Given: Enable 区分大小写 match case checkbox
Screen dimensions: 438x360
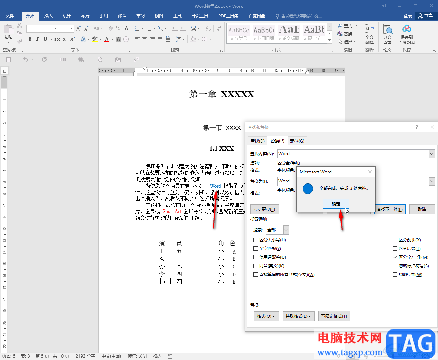Looking at the screenshot, I should [x=255, y=240].
